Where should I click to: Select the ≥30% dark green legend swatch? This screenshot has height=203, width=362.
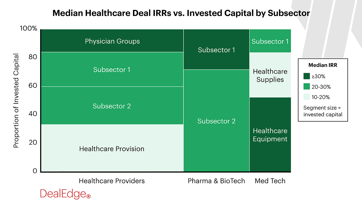(306, 76)
